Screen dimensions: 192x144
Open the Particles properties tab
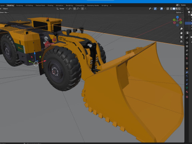click(187, 76)
